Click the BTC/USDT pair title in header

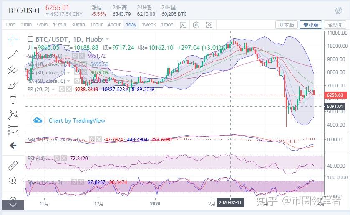click(x=24, y=10)
